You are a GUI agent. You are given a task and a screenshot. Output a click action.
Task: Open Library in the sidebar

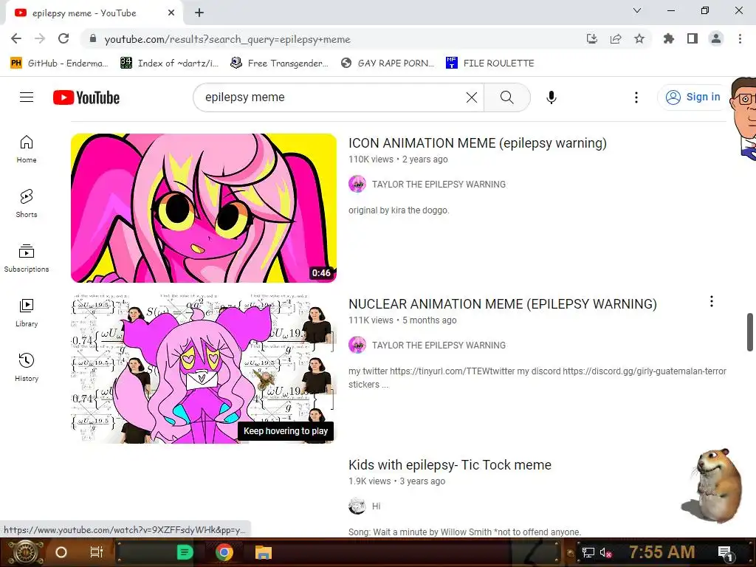[x=27, y=313]
